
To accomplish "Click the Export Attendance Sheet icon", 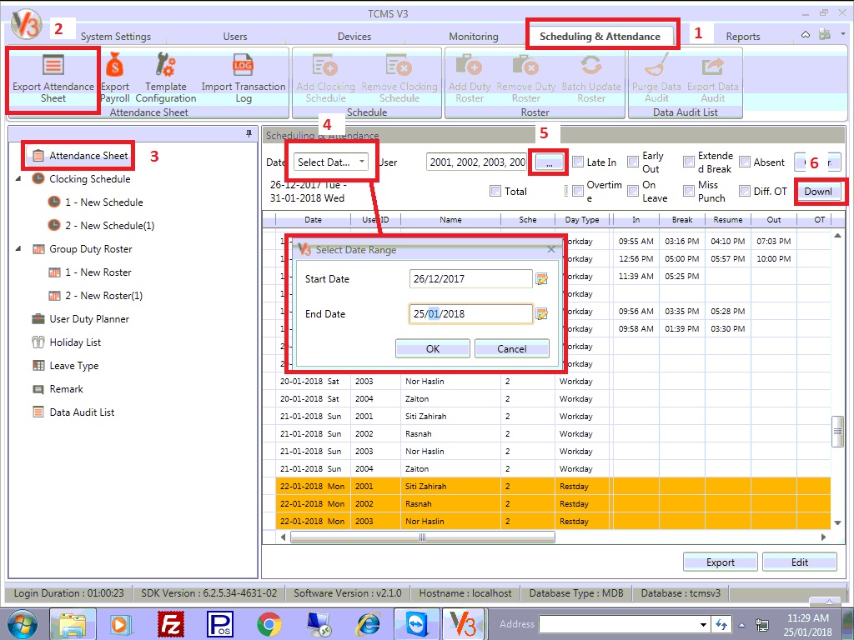I will point(53,67).
